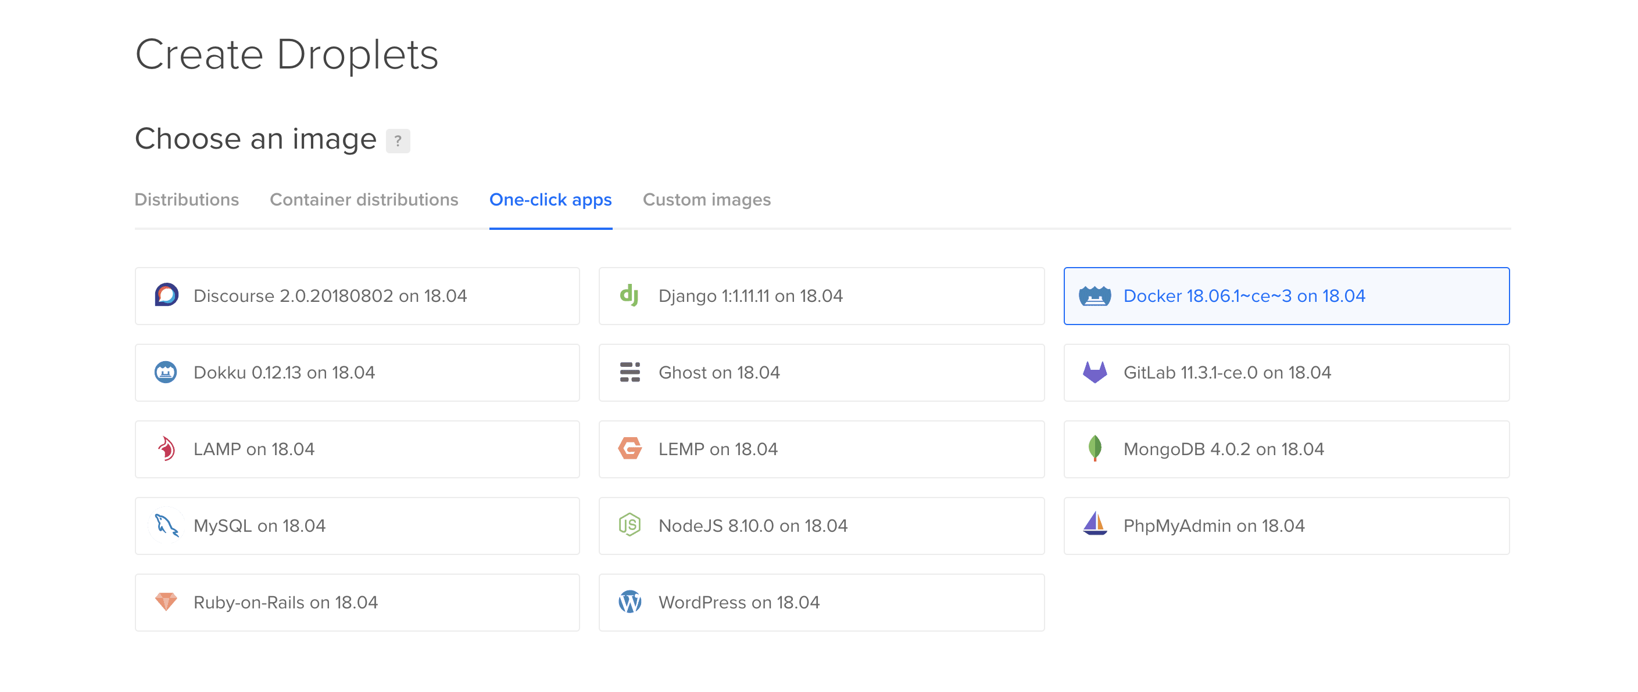Go to the Custom images tab
Screen dimensions: 1638x692
[706, 199]
